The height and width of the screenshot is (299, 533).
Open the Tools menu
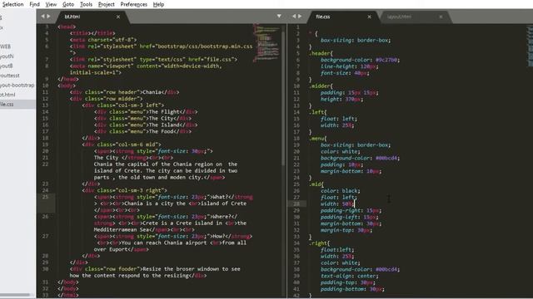[86, 4]
